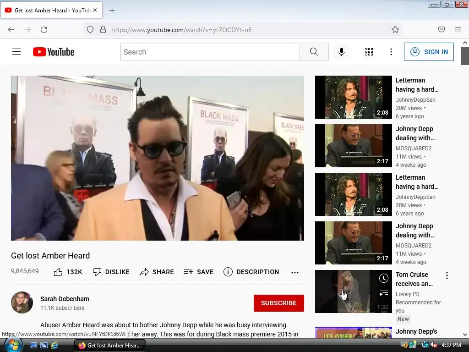Save video to a playlist
Screen dimensions: 469x352
[199, 272]
